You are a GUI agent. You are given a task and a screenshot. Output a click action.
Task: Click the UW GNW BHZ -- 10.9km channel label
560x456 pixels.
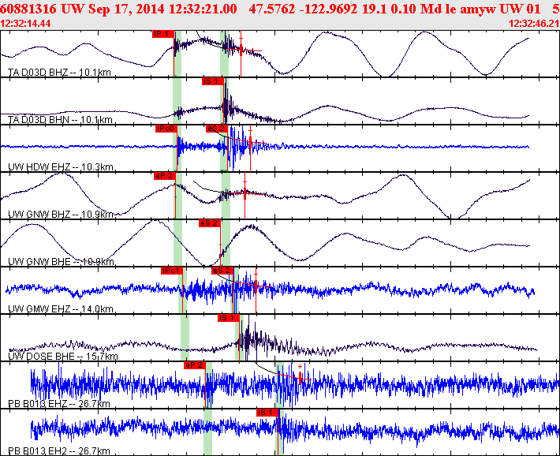[61, 215]
